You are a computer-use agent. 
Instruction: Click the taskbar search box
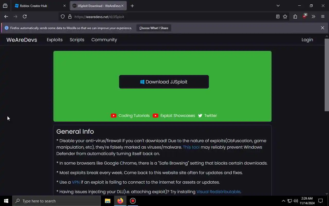pyautogui.click(x=57, y=201)
